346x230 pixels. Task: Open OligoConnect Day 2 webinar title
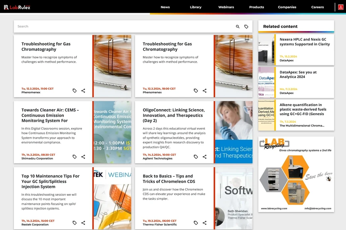click(174, 115)
